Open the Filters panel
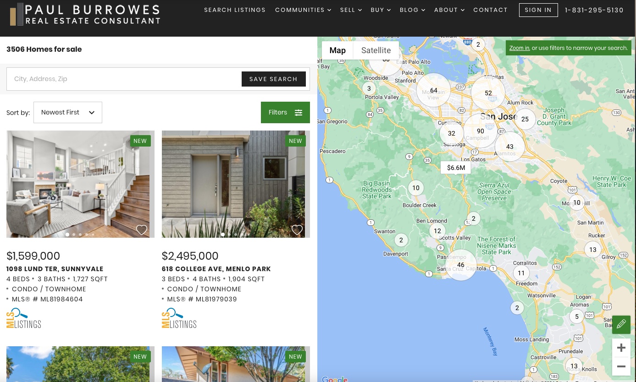This screenshot has width=636, height=382. (x=285, y=113)
